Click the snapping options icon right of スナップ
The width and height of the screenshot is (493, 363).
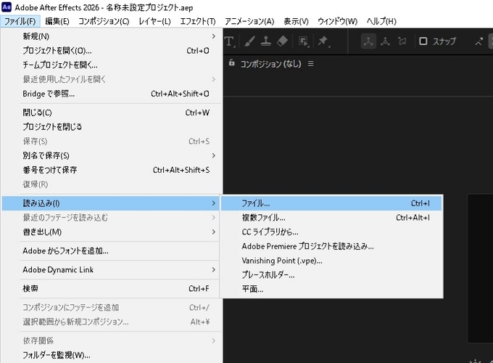coord(478,41)
